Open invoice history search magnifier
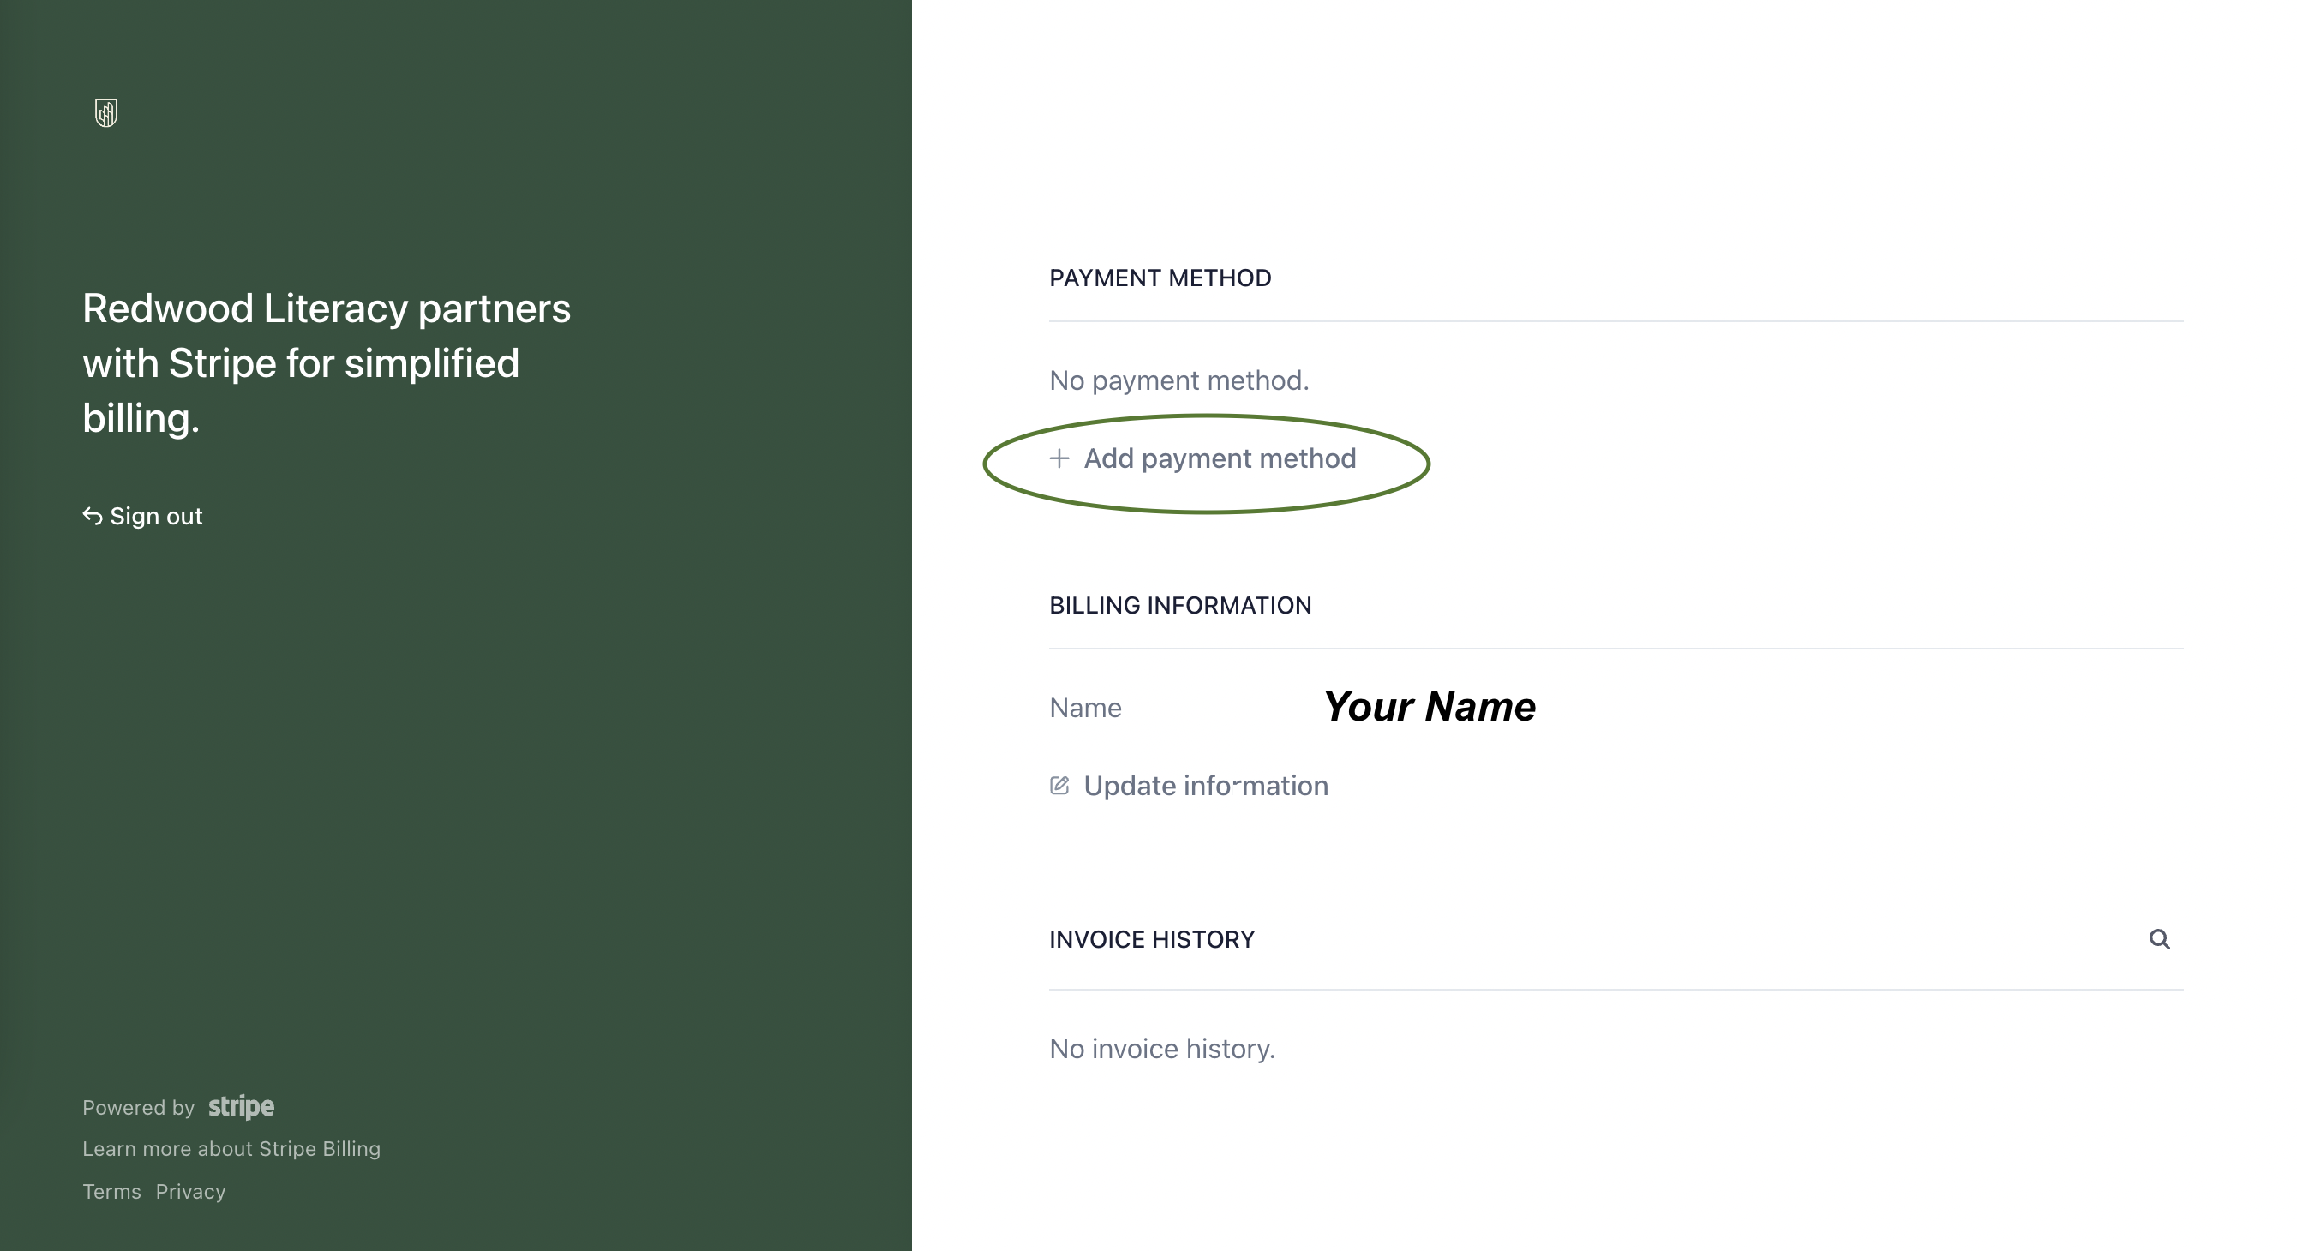The width and height of the screenshot is (2297, 1251). tap(2159, 939)
